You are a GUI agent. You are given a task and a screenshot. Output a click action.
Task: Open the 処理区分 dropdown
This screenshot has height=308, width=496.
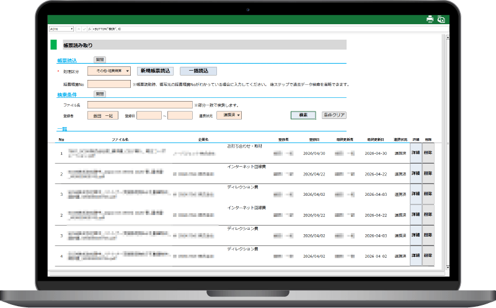coord(109,71)
